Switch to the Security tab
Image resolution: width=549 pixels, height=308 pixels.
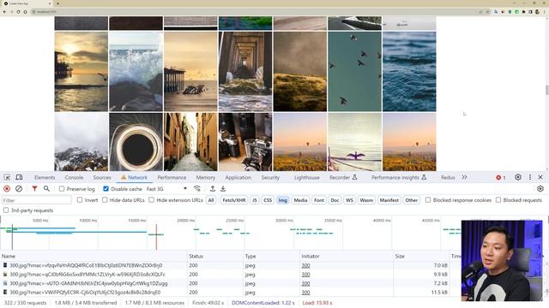[270, 177]
